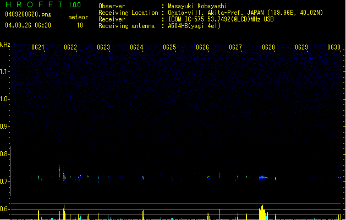346x220 pixels.
Task: Click the 0626 time marker
Action: point(202,47)
